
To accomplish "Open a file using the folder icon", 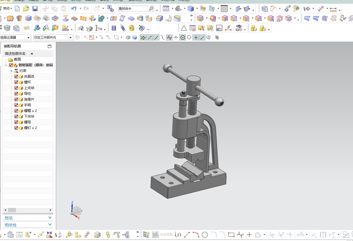I will (26, 9).
